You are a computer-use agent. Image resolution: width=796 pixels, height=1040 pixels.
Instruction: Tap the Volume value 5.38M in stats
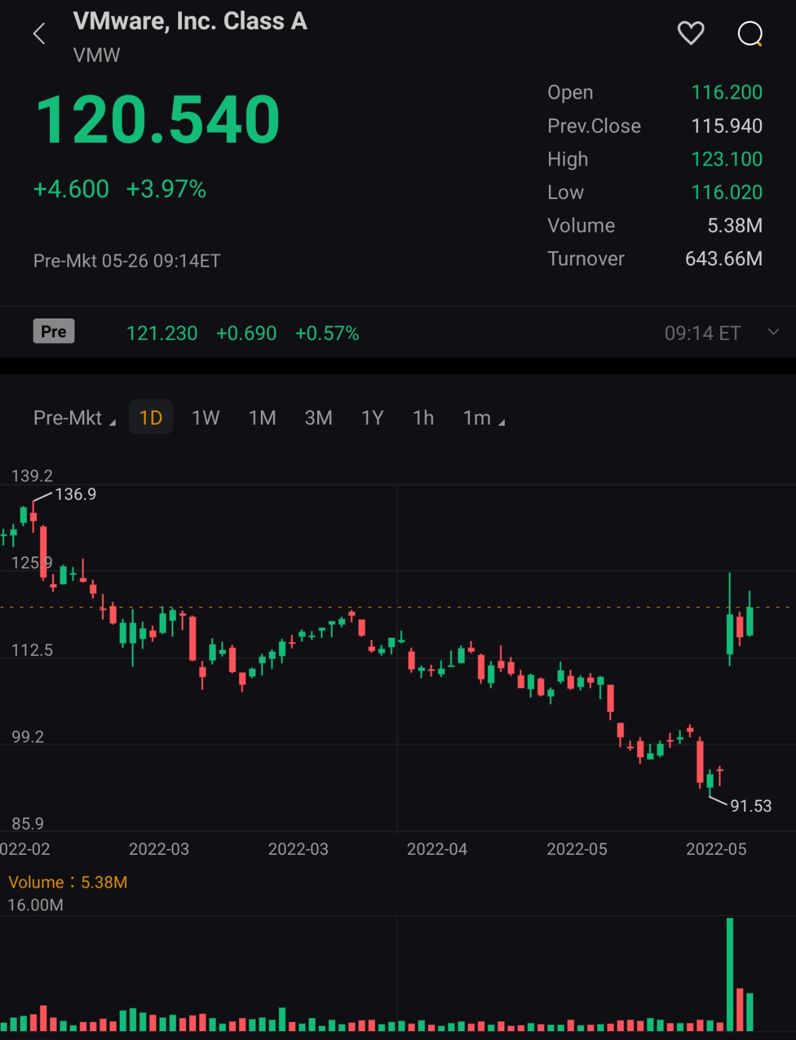click(735, 226)
